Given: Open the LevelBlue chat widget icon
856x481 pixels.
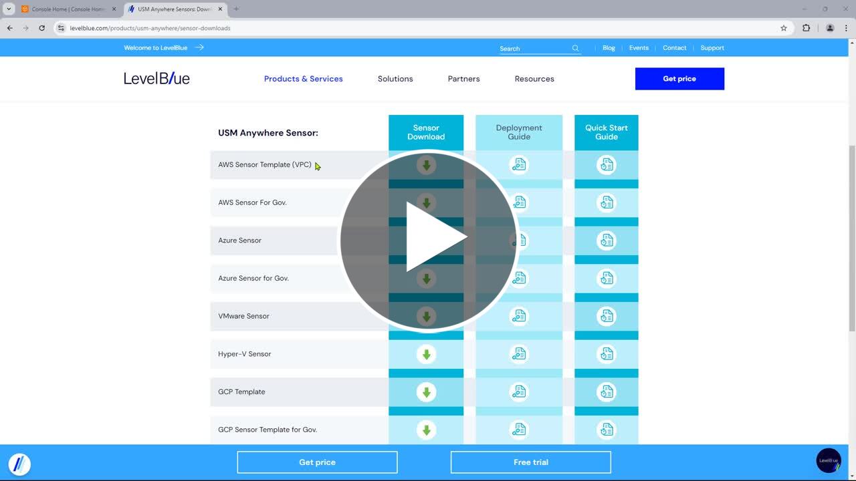Looking at the screenshot, I should (828, 460).
